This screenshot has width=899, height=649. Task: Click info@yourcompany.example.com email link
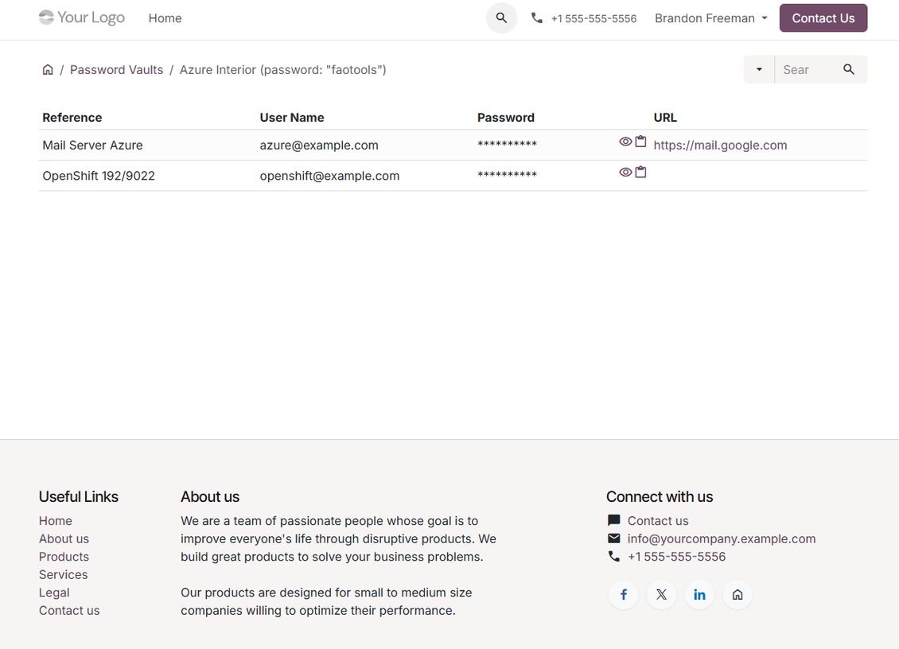[x=722, y=538]
